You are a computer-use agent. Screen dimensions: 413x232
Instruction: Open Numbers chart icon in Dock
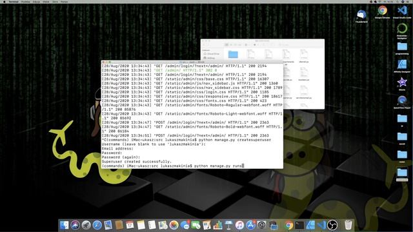click(x=217, y=225)
